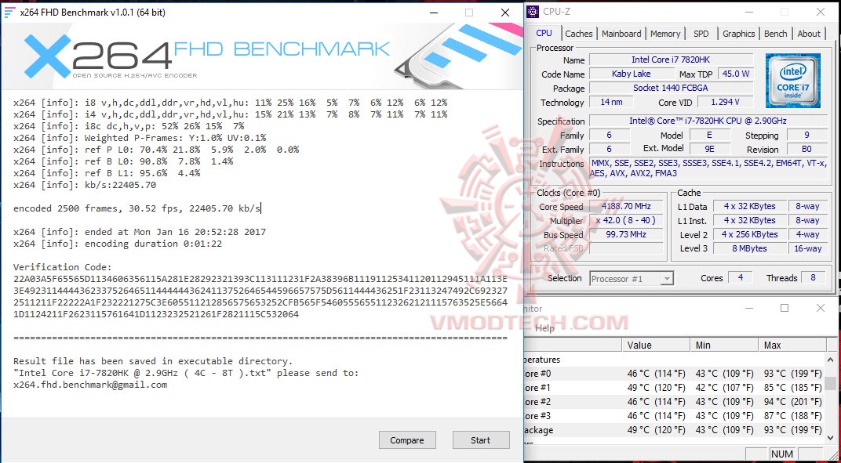
Task: Click the NUM indicator in the status bar
Action: coord(782,454)
